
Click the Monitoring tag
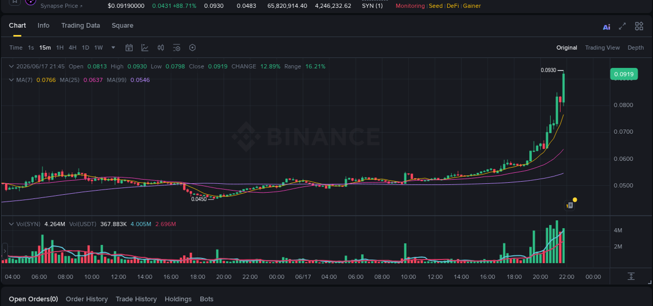click(x=410, y=6)
